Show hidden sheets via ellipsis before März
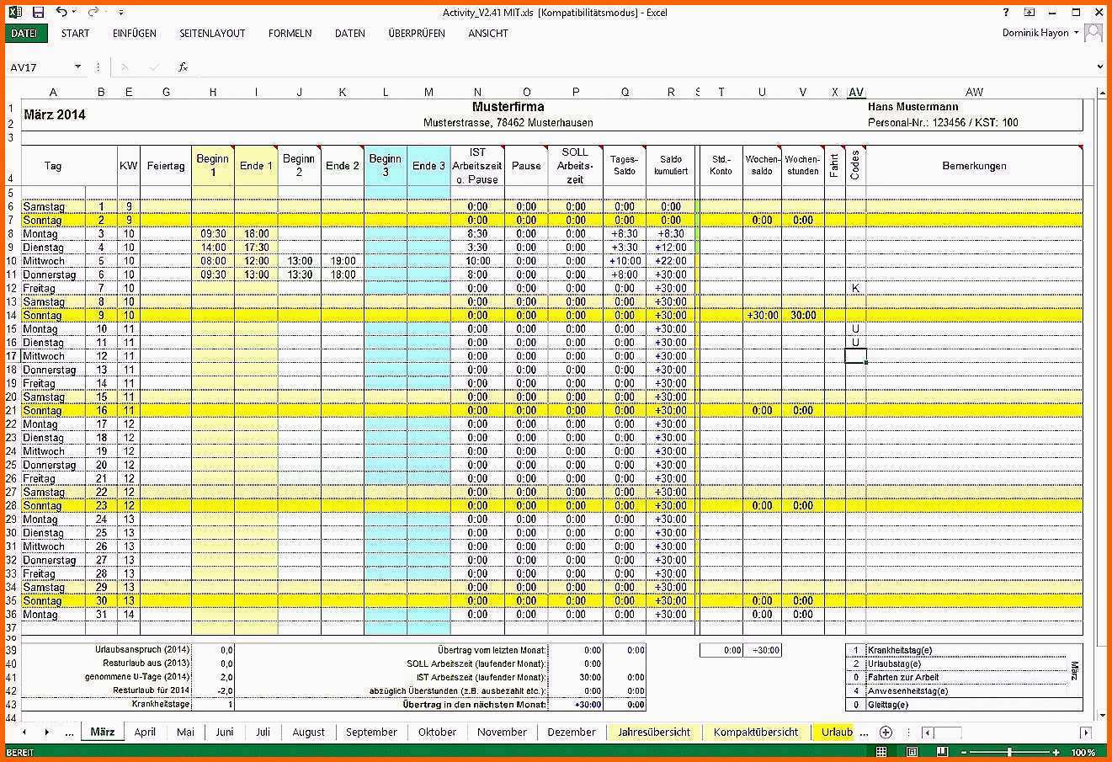This screenshot has width=1112, height=762. (x=69, y=733)
